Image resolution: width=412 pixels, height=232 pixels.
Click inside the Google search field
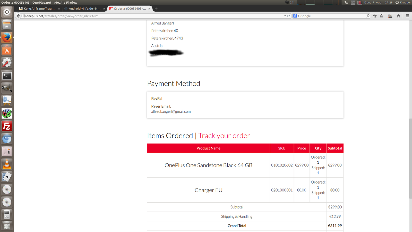click(332, 16)
